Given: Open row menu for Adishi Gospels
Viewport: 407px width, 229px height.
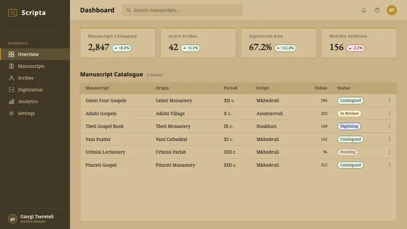Looking at the screenshot, I should point(389,113).
